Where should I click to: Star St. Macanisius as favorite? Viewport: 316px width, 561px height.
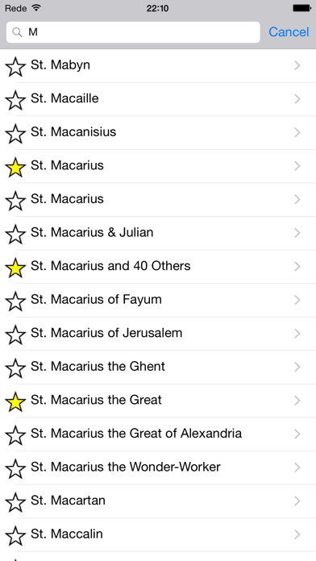coord(15,134)
